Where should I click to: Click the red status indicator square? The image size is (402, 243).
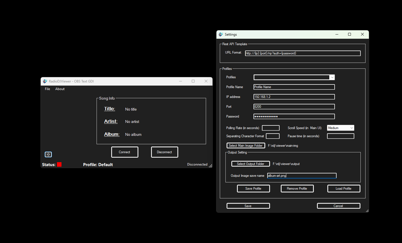(59, 164)
